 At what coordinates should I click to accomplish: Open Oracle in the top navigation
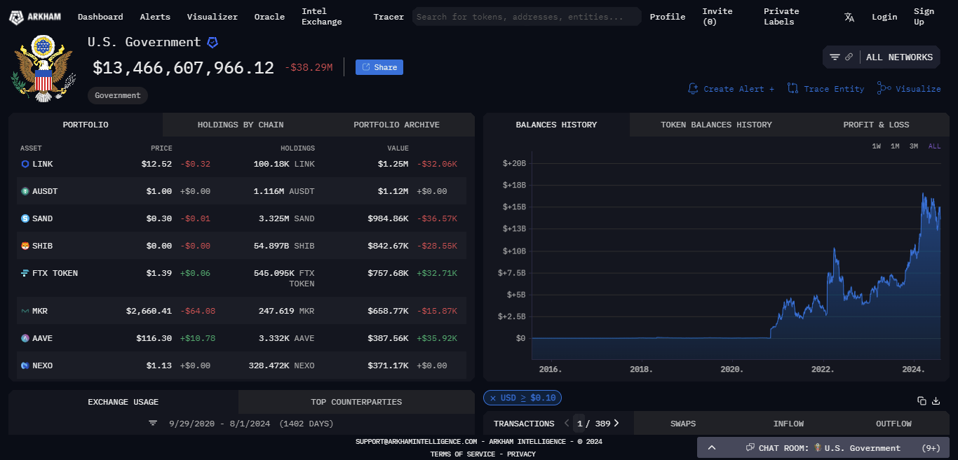pyautogui.click(x=269, y=17)
